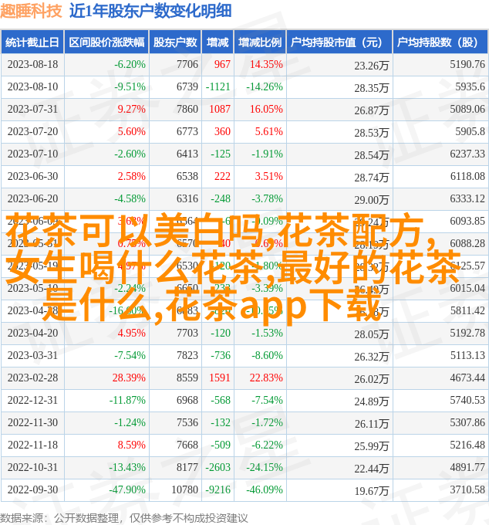Sort by 区间股价涨跌幅 column header
The image size is (489, 525).
click(106, 42)
